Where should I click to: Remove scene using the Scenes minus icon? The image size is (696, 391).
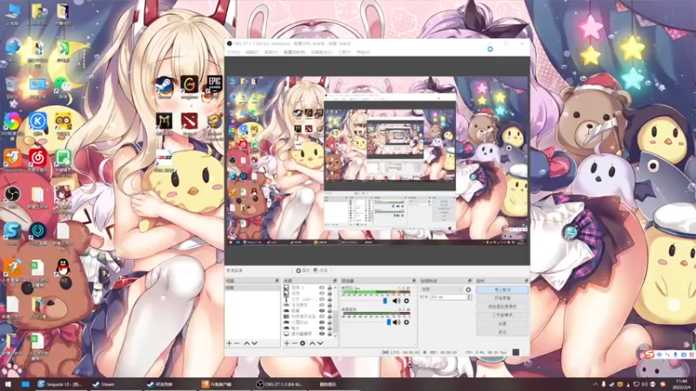(237, 343)
